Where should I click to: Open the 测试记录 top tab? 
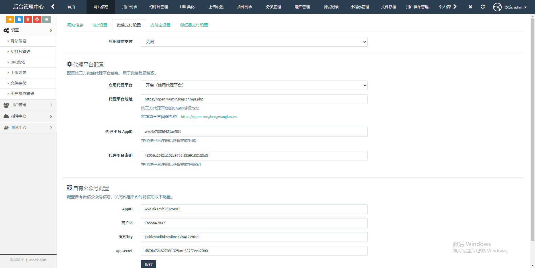point(331,7)
